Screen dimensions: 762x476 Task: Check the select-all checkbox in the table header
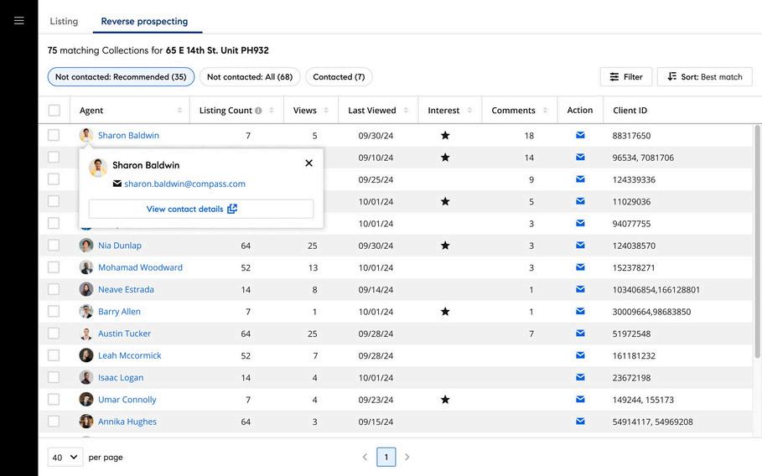(x=54, y=111)
